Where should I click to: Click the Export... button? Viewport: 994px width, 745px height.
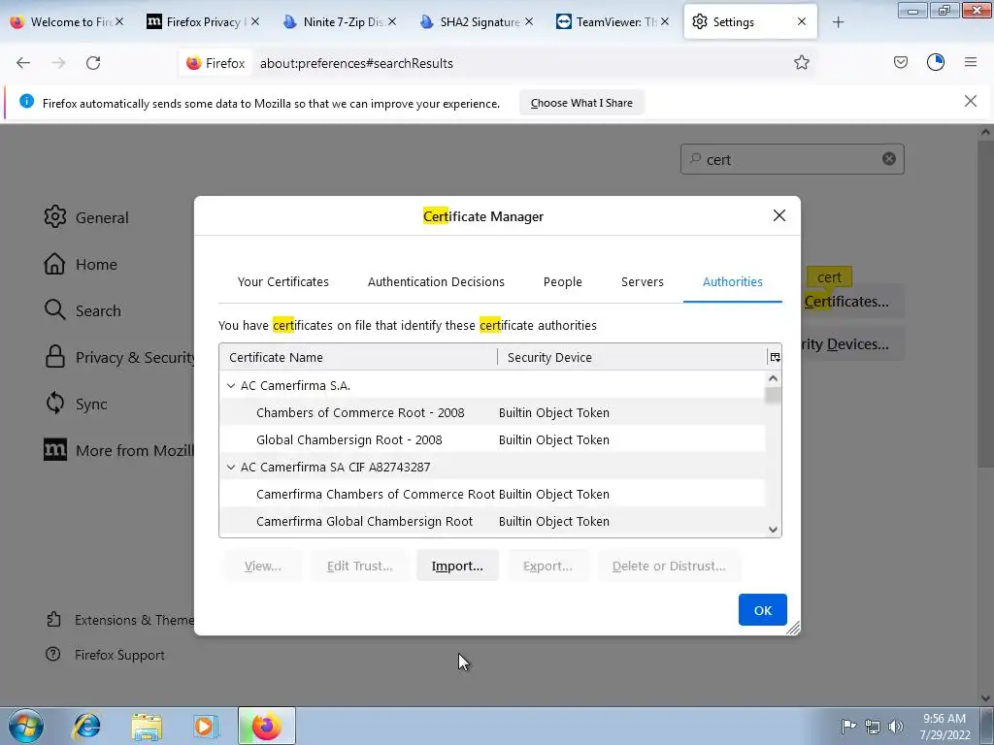point(547,566)
